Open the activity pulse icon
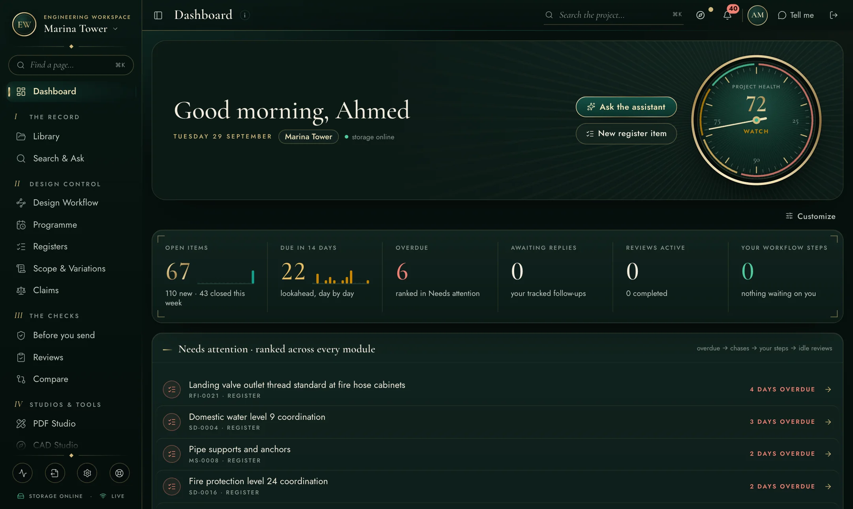The image size is (853, 509). pos(23,473)
